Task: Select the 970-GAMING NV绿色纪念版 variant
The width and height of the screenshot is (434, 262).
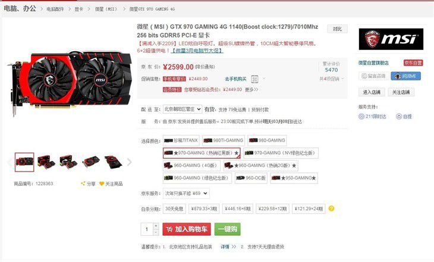Action: 281,153
